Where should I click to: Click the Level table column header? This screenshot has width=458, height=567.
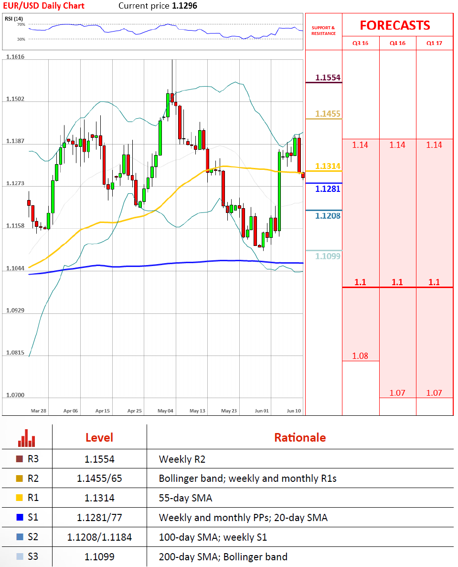pyautogui.click(x=99, y=437)
